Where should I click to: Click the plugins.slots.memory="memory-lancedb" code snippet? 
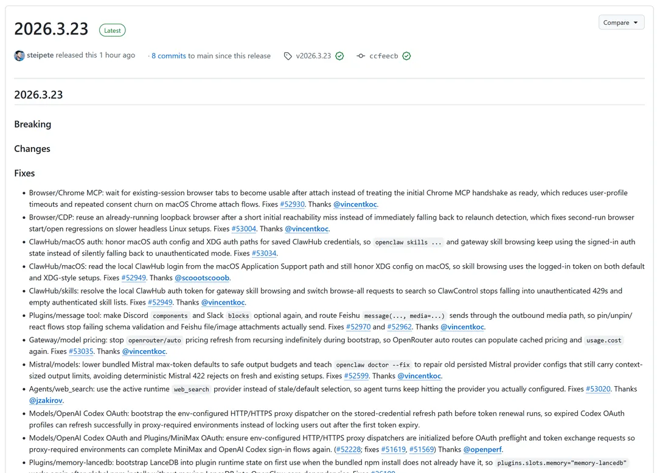point(561,463)
